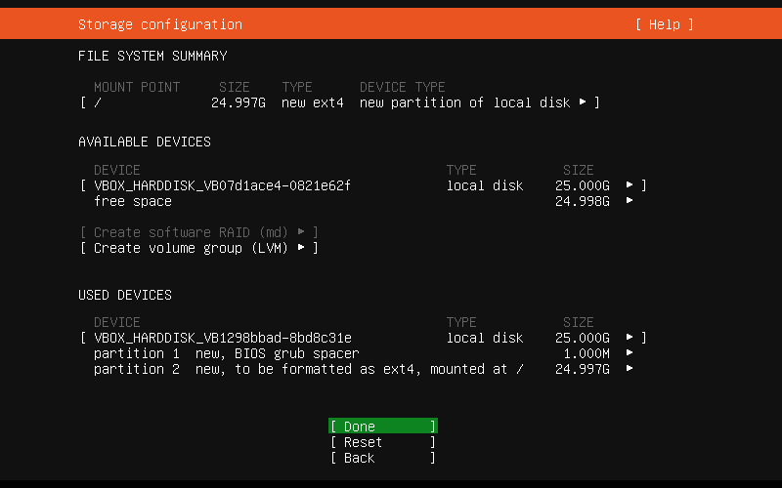This screenshot has width=782, height=488.
Task: Select VBOX_HARDDISK_VB07d1ace4-0821e62f device name
Action: 222,185
